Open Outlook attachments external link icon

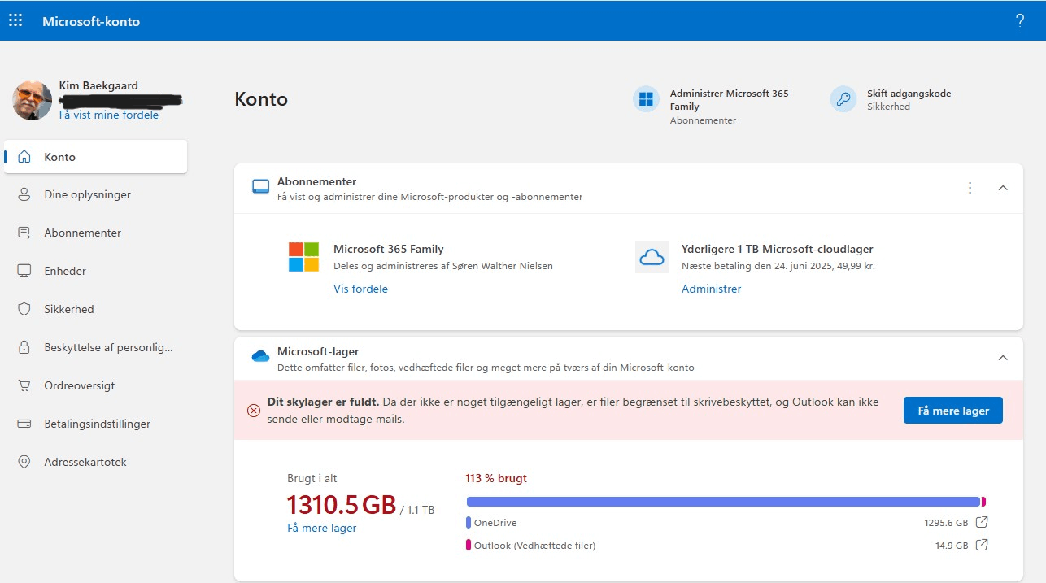(x=982, y=545)
